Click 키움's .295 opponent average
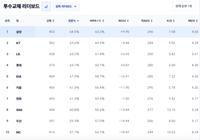The width and height of the screenshot is (200, 140). point(150,87)
